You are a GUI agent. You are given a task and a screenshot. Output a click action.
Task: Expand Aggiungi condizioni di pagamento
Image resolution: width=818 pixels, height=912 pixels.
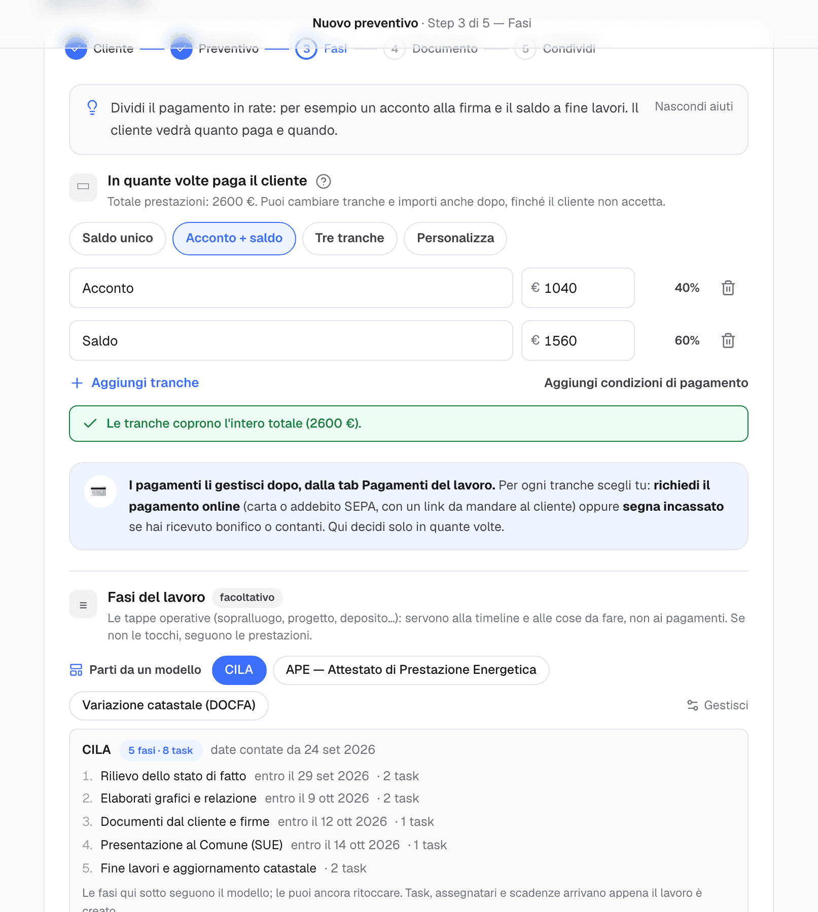pyautogui.click(x=646, y=383)
